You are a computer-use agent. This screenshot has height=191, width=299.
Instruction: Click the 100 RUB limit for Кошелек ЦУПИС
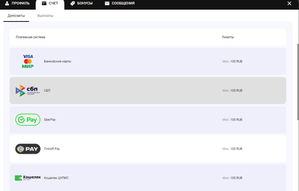click(x=236, y=178)
